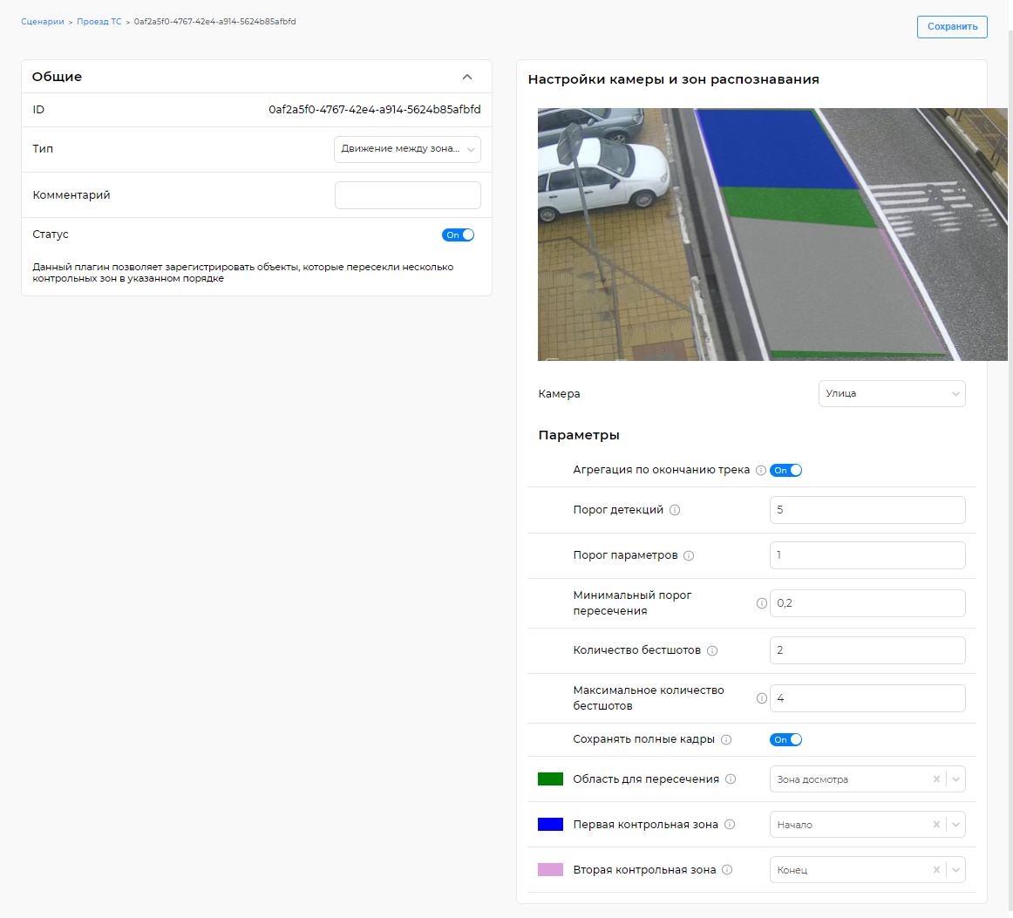Go to Проезд ТС breadcrumb
The image size is (1013, 918).
coord(99,21)
